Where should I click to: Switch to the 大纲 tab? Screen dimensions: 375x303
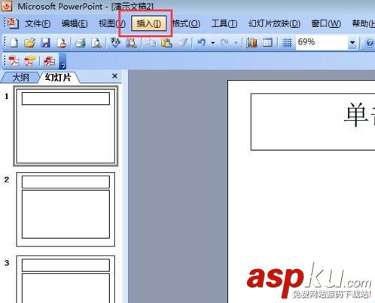point(20,78)
